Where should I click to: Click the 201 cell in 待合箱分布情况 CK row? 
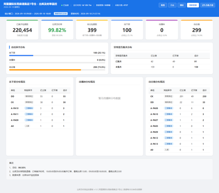pyautogui.click(x=181, y=96)
